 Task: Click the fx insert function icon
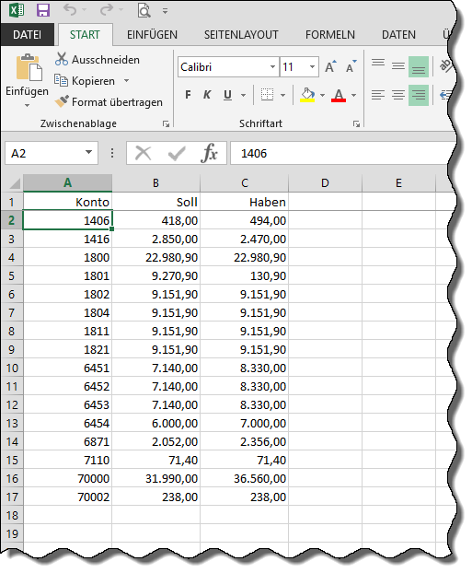210,153
